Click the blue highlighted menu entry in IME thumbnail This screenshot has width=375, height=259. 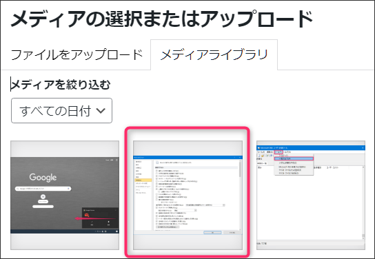pyautogui.click(x=294, y=158)
